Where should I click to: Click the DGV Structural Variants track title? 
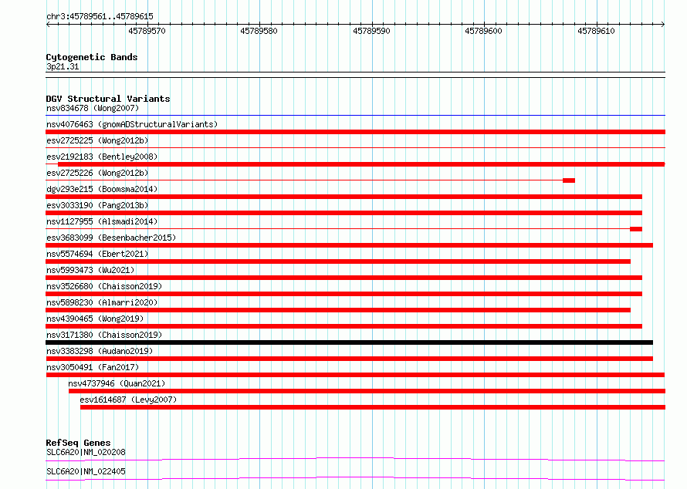tap(108, 99)
